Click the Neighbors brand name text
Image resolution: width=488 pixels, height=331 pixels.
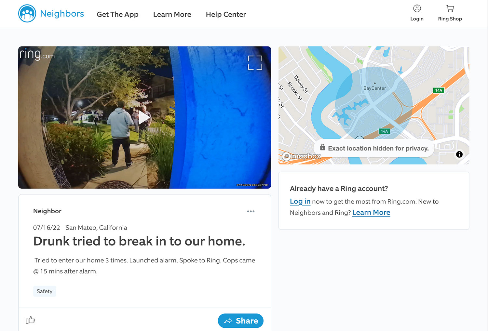click(62, 14)
